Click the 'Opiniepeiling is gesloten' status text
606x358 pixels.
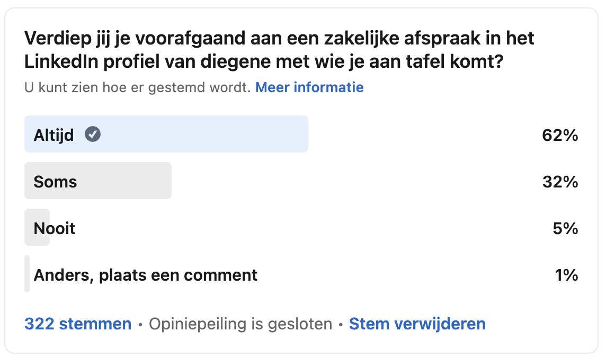[240, 324]
